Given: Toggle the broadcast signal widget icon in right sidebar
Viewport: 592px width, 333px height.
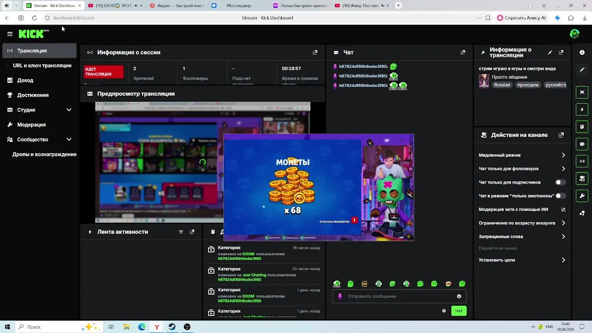Looking at the screenshot, I should (x=582, y=161).
